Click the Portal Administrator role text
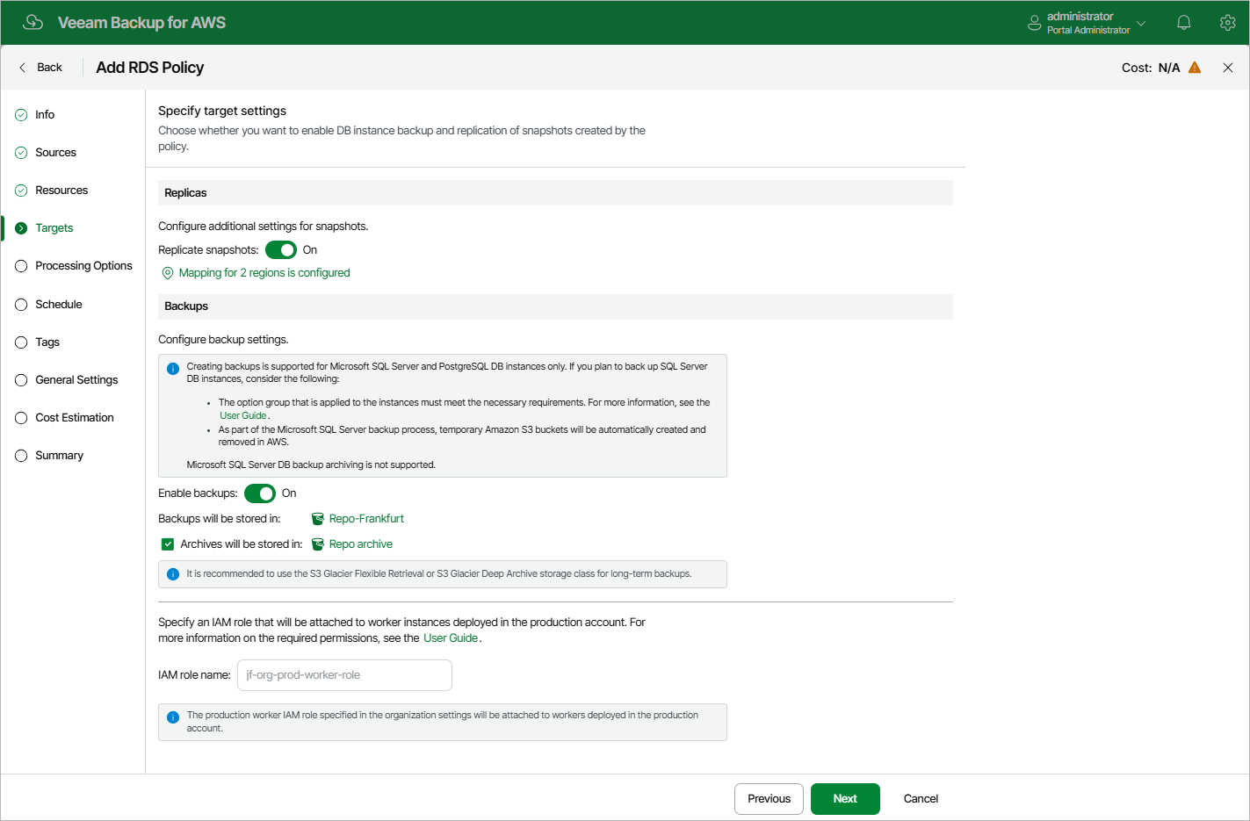Image resolution: width=1250 pixels, height=821 pixels. tap(1088, 30)
